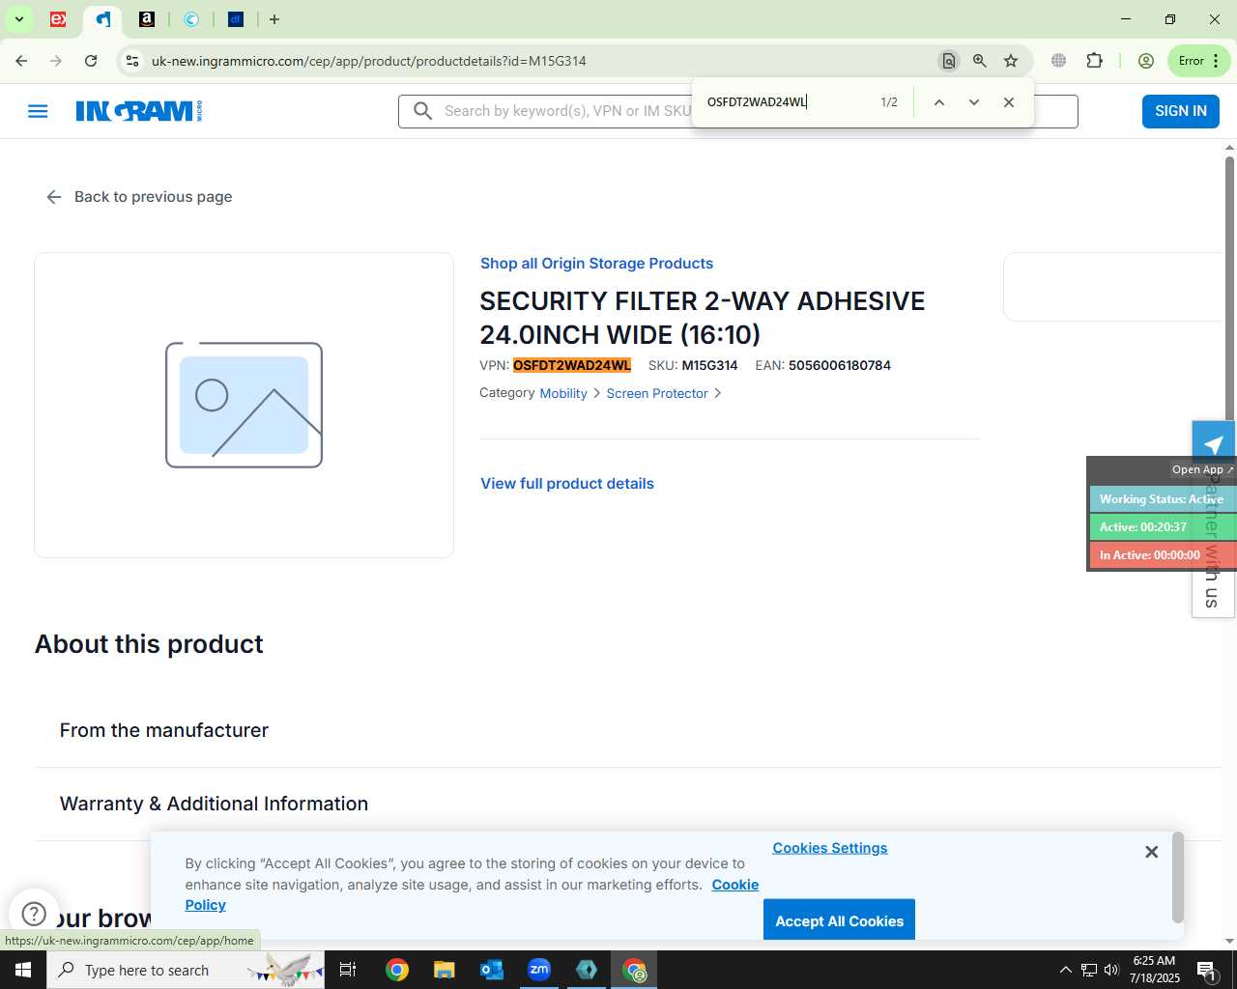Click the EAN number 5056006180784
Viewport: 1237px width, 989px height.
[x=840, y=365]
